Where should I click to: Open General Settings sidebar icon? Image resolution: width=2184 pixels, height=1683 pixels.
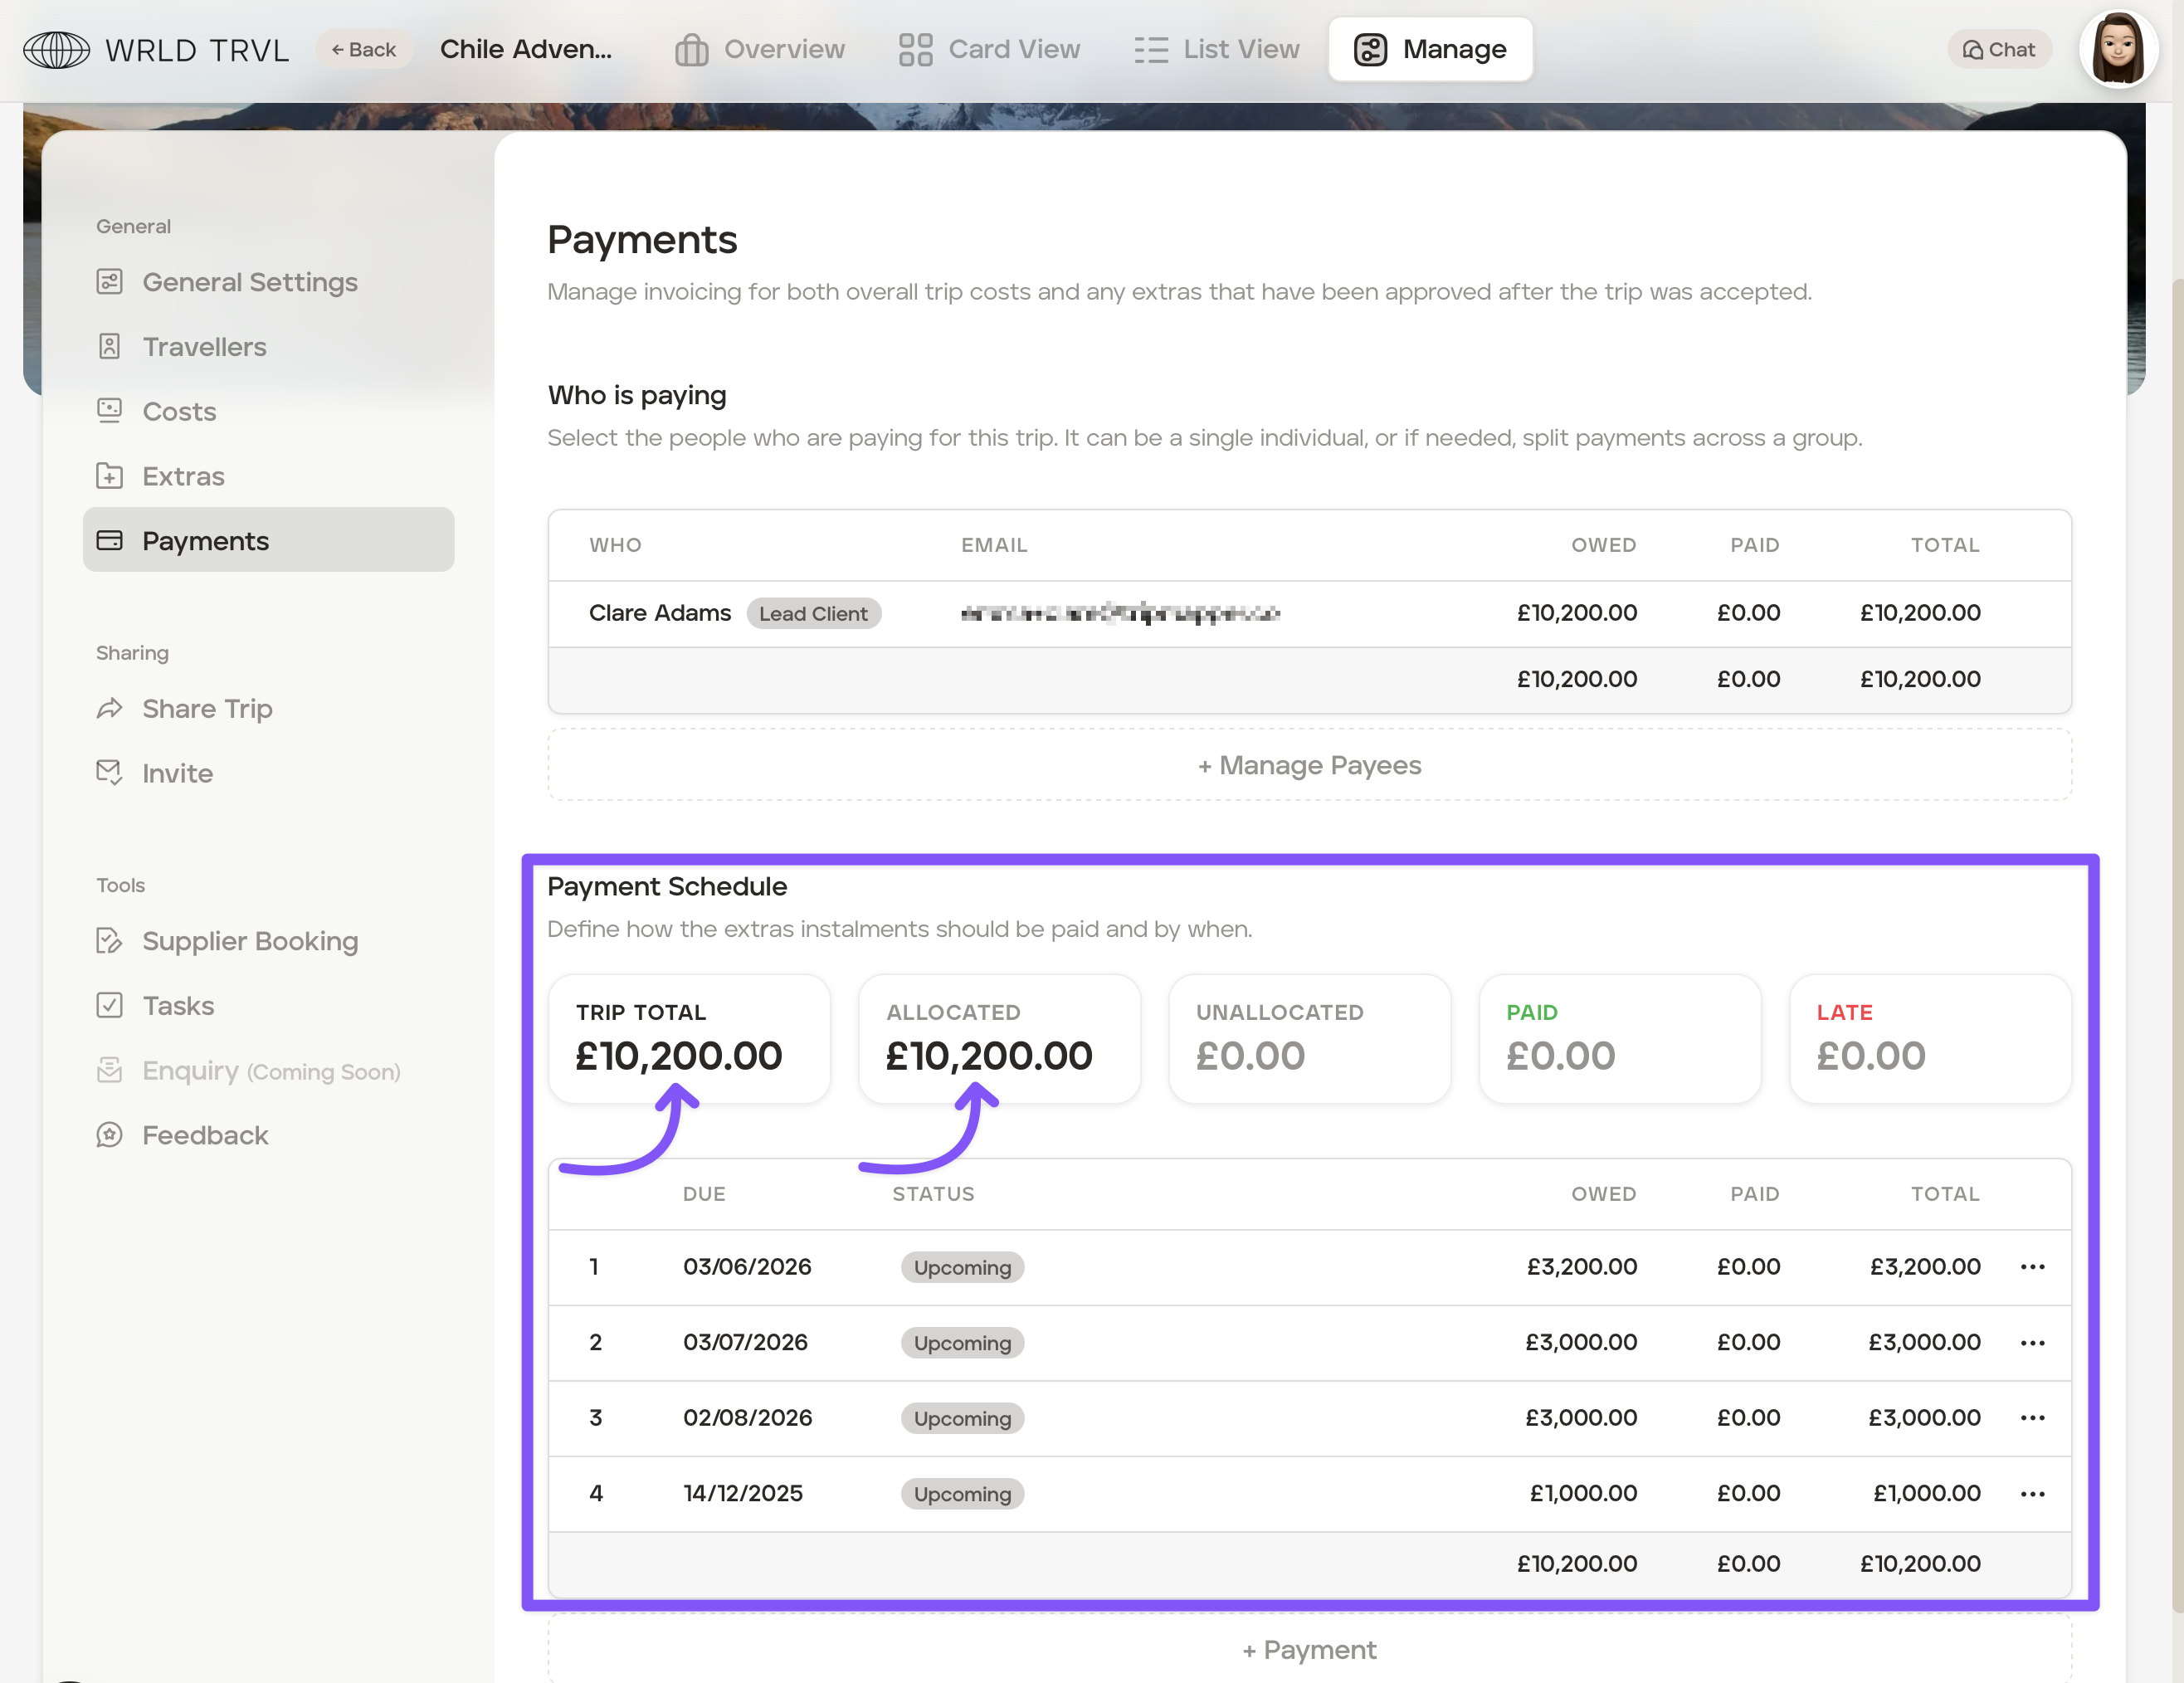(109, 282)
